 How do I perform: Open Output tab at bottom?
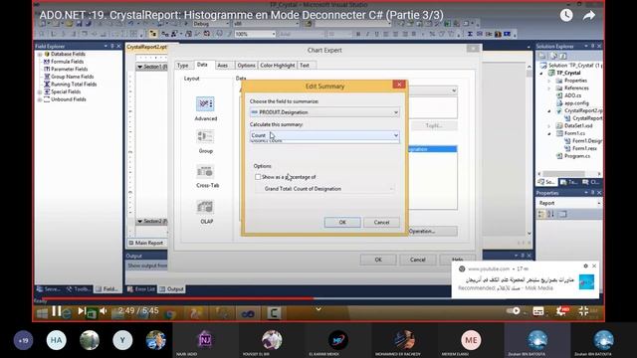pyautogui.click(x=171, y=289)
